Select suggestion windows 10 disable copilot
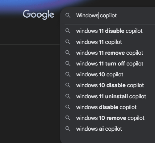This screenshot has height=143, width=155. [107, 85]
